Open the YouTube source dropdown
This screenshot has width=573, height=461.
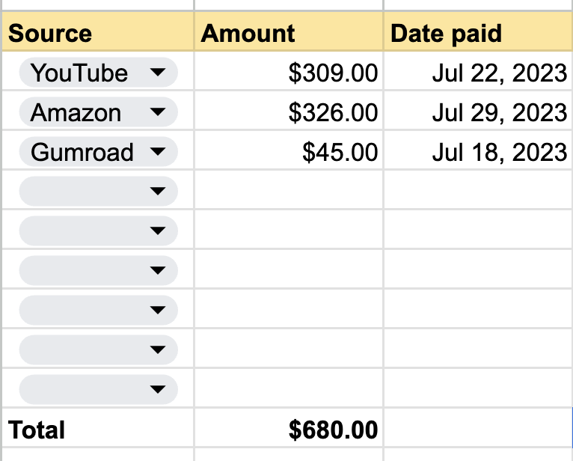[157, 73]
